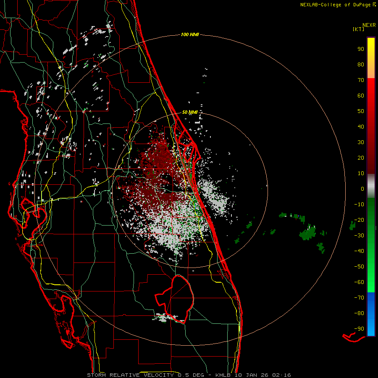Click the -40 value on the velocity scale
The height and width of the screenshot is (378, 378).
click(x=359, y=251)
